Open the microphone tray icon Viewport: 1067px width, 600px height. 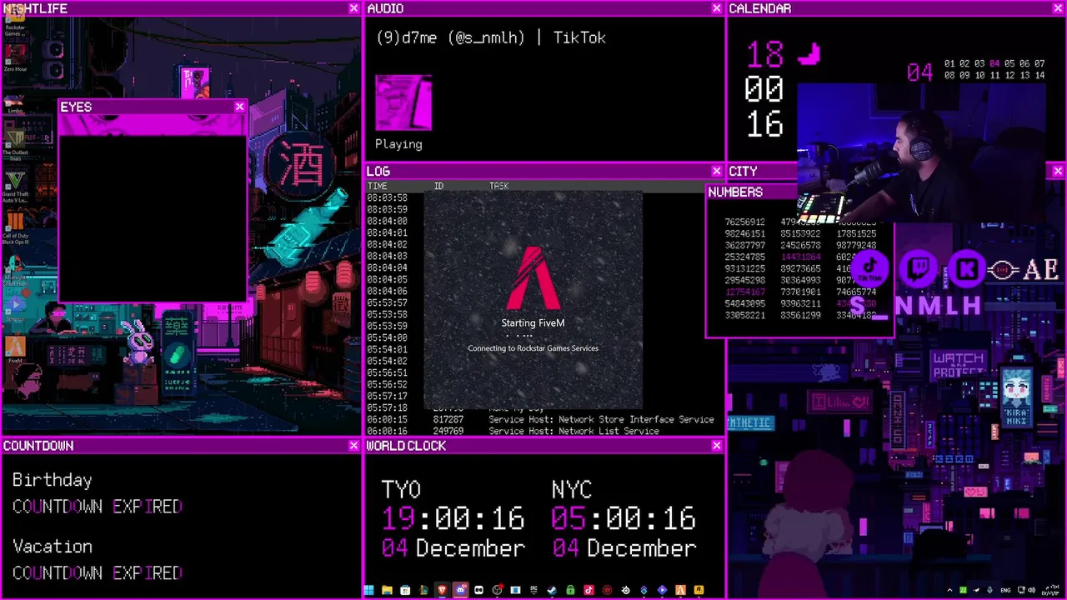coord(989,591)
